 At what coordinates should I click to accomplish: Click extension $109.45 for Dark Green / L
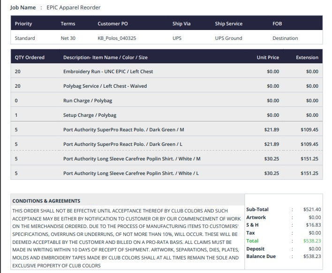click(309, 144)
